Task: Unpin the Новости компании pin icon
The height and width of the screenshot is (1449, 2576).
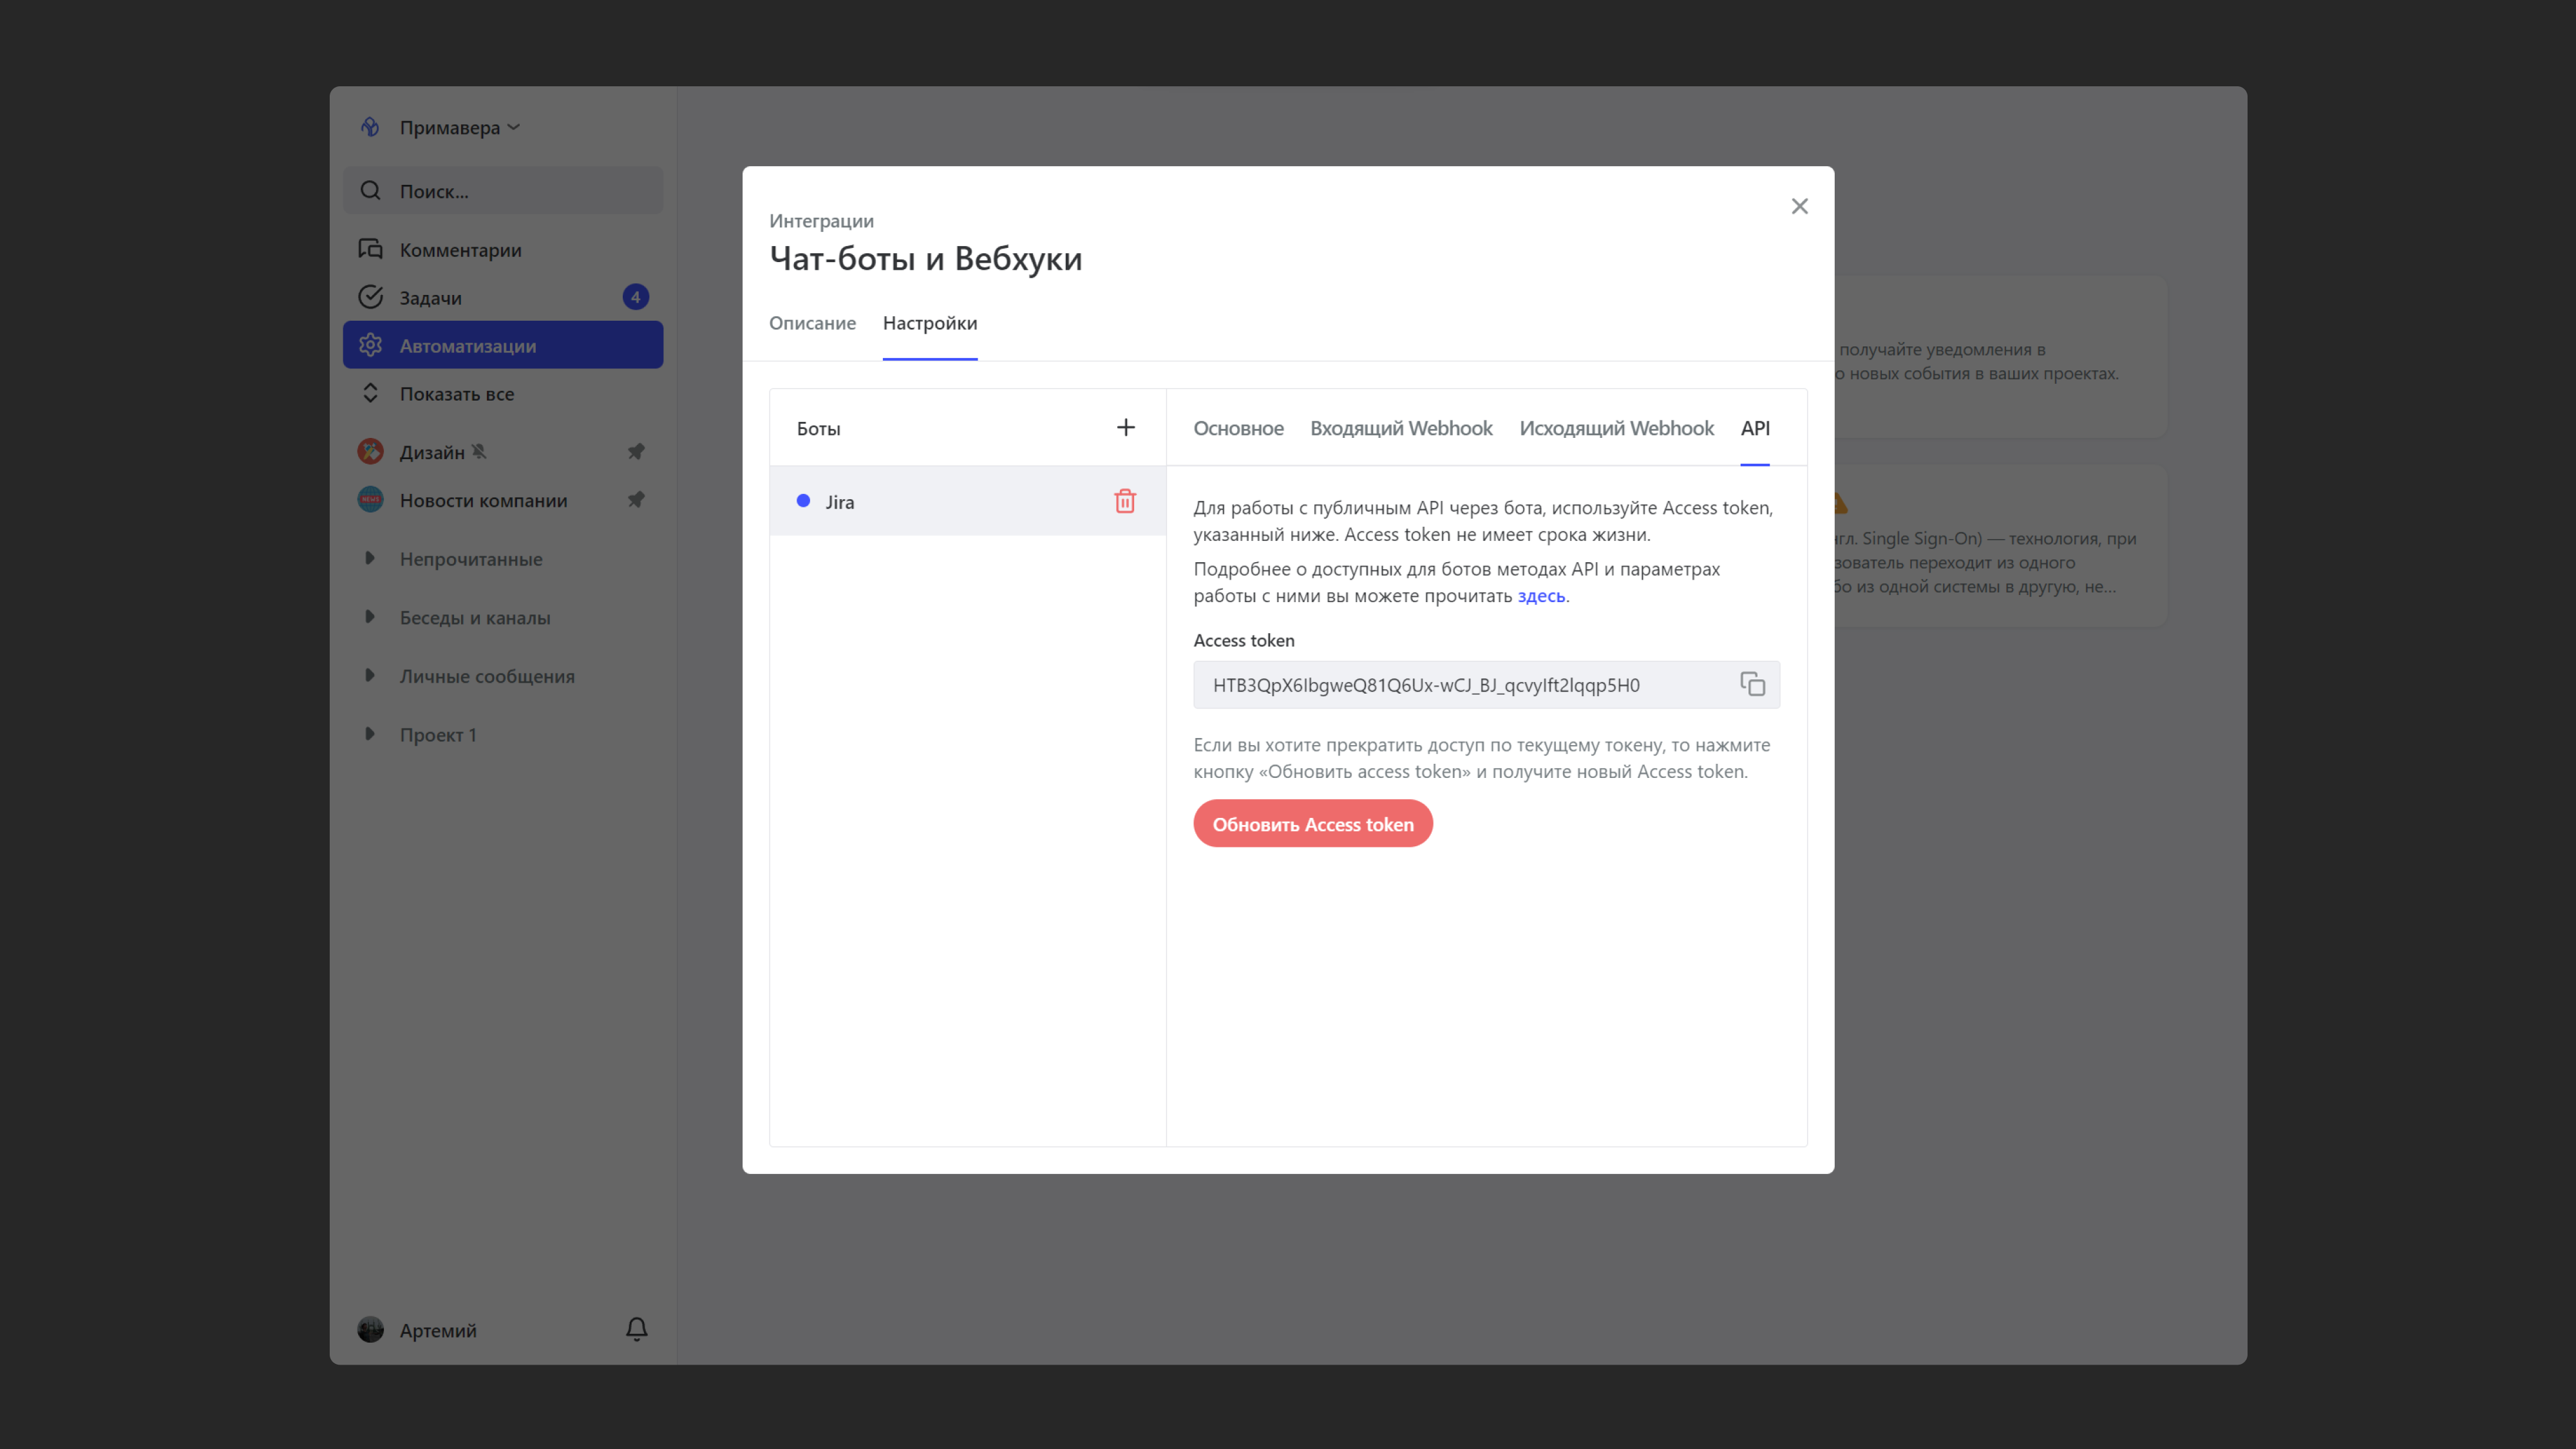Action: (x=636, y=500)
